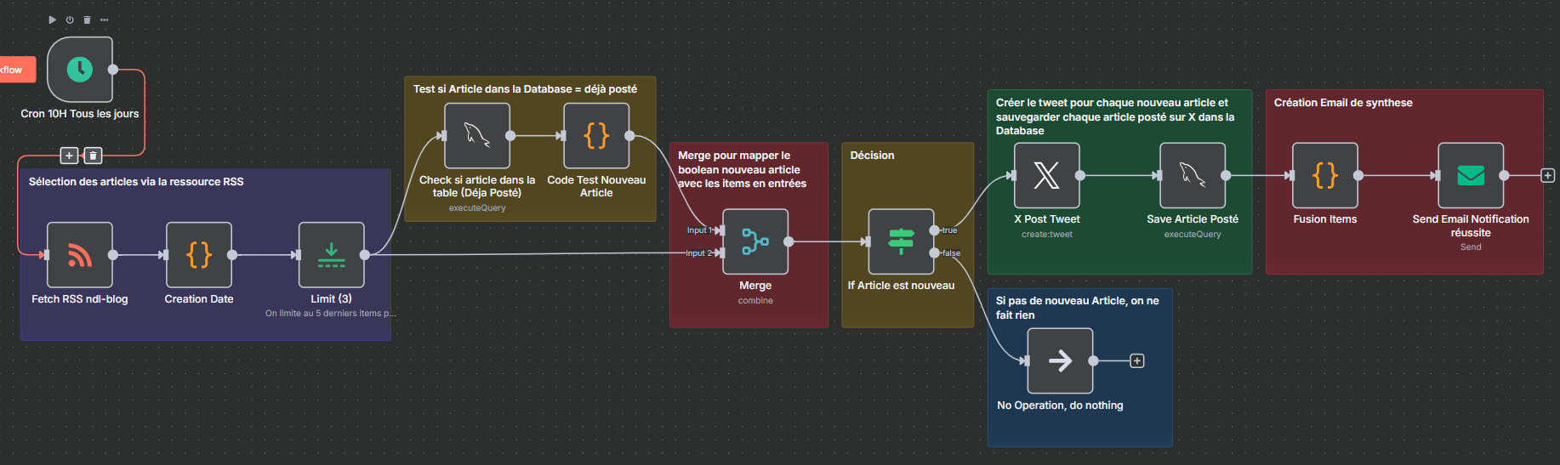Viewport: 1560px width, 465px height.
Task: Select the Save Article Posté database node
Action: point(1193,175)
